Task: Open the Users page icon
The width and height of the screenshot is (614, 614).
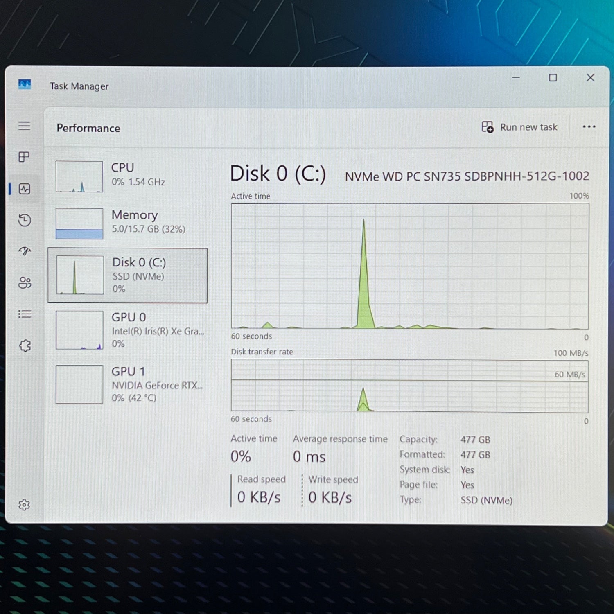Action: [25, 282]
